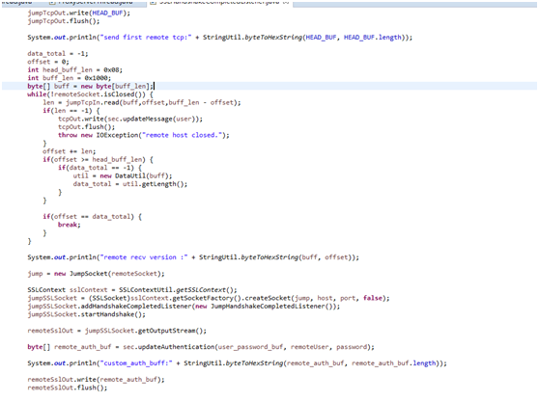Click the 'tcpOut.flush();' line
Screen dimensions: 539x402
click(86, 127)
